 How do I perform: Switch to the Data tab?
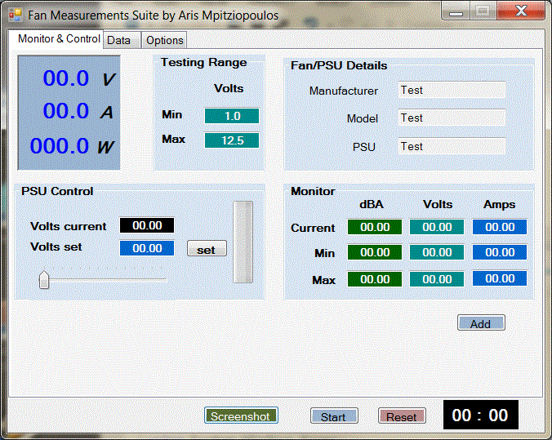click(x=122, y=41)
